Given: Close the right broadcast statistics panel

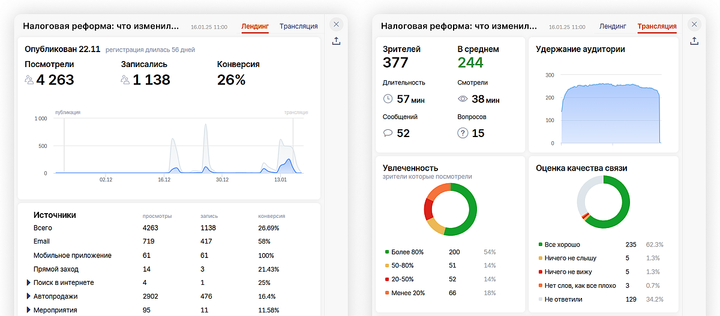Looking at the screenshot, I should 694,25.
